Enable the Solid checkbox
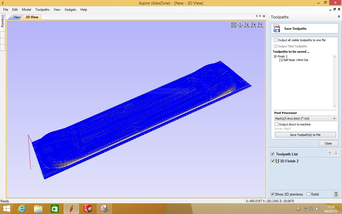 tap(309, 194)
